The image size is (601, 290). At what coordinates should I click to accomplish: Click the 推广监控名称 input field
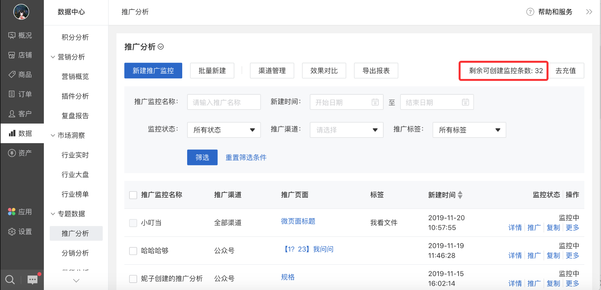pyautogui.click(x=224, y=102)
